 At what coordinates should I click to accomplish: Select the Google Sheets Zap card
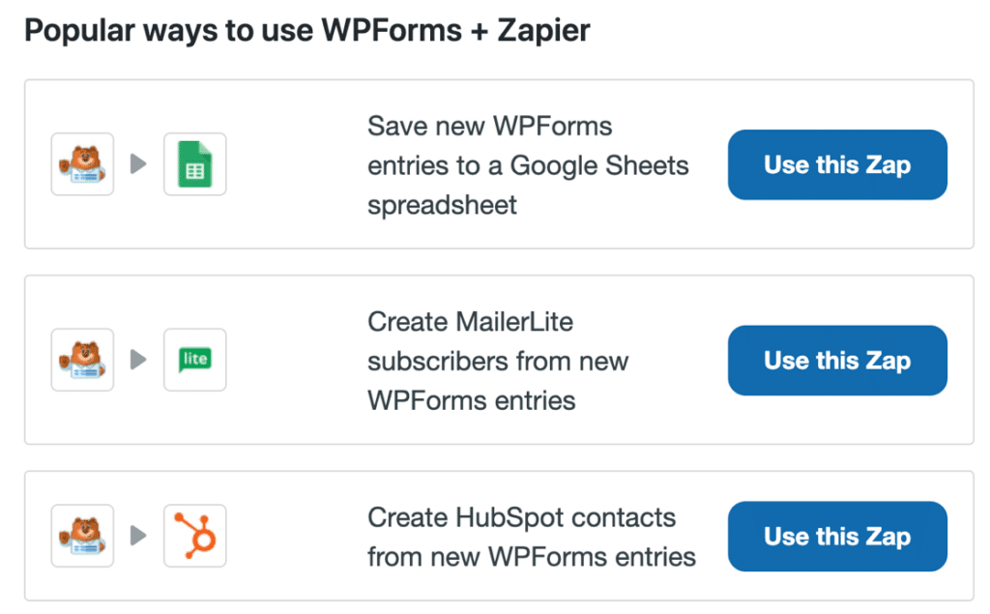(x=499, y=164)
